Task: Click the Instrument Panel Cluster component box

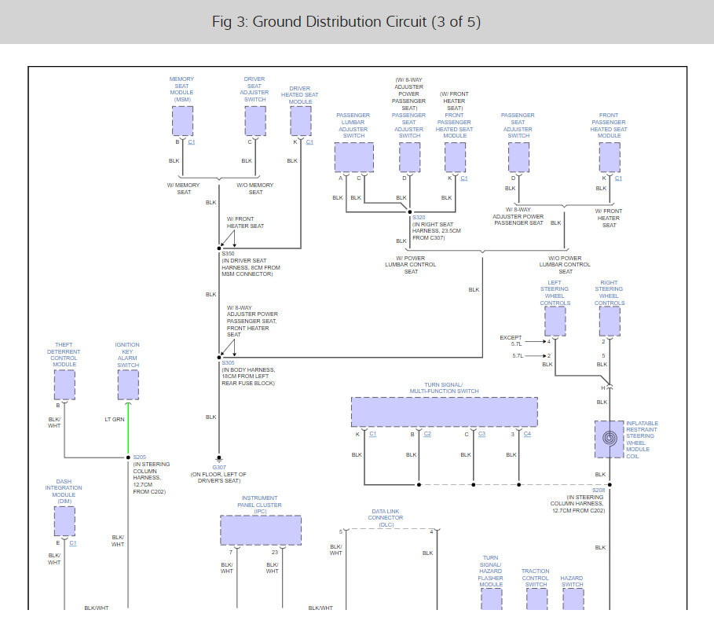Action: point(261,531)
